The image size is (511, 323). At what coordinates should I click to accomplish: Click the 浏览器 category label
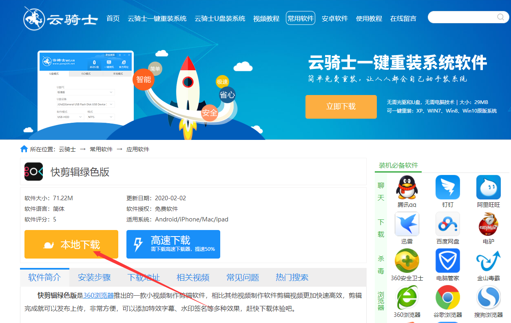click(381, 301)
